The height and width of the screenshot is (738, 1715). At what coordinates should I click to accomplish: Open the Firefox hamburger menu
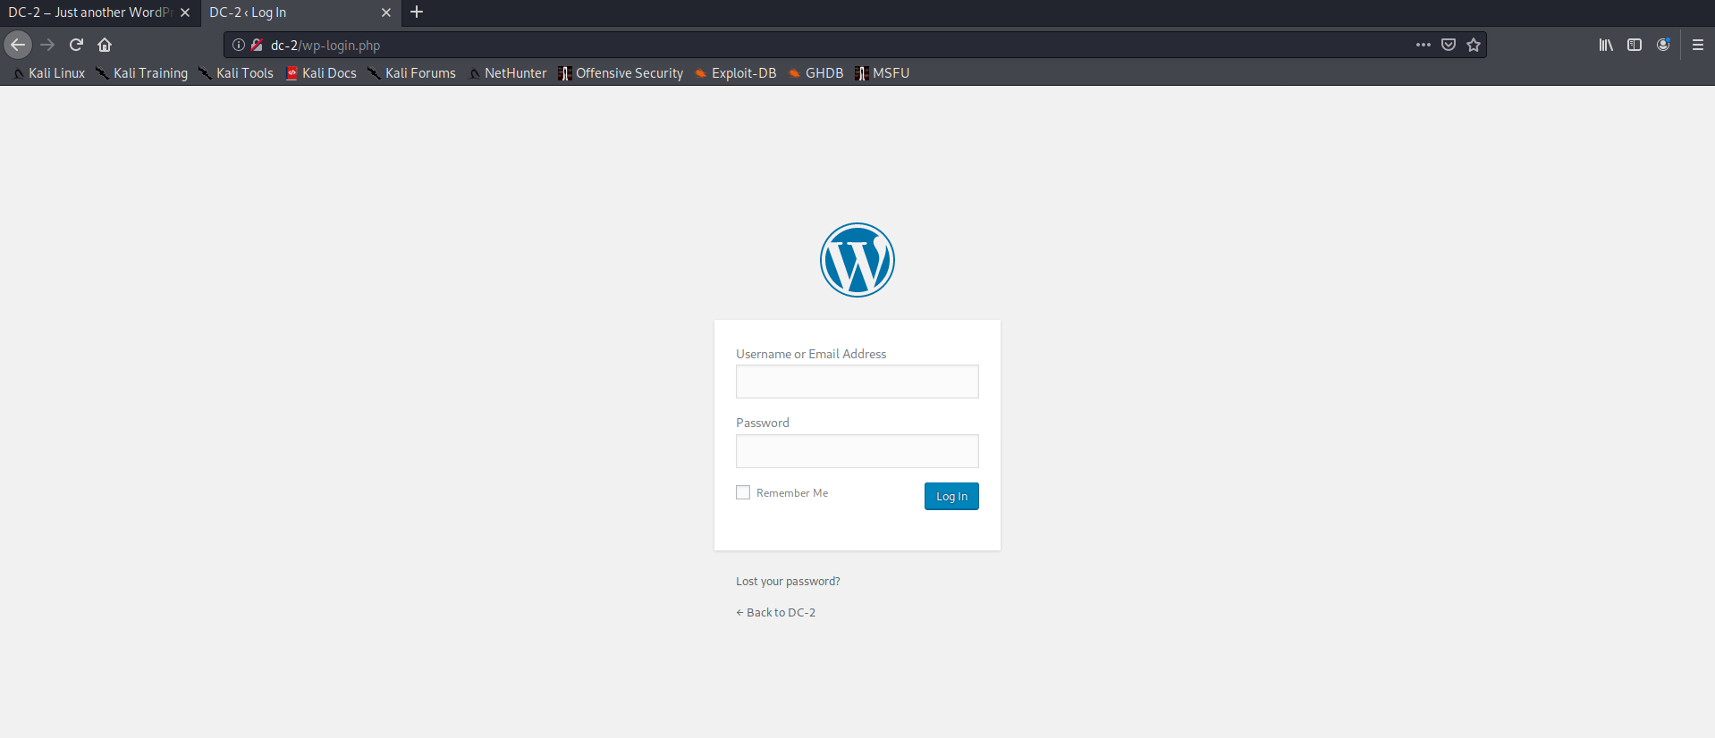[x=1698, y=45]
